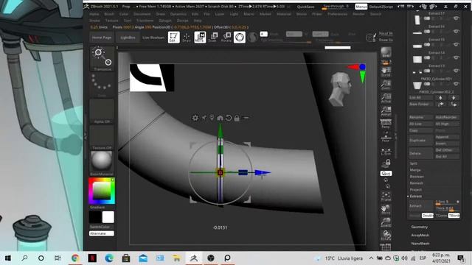Click the Duplicate subtool button

pos(420,141)
